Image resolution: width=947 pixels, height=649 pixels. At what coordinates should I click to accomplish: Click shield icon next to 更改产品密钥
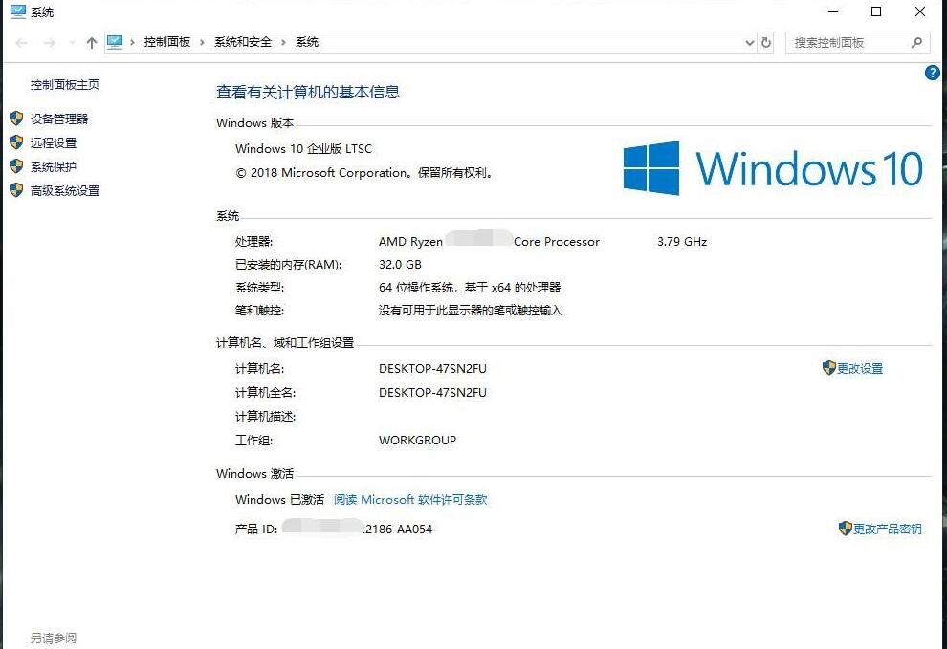point(845,529)
